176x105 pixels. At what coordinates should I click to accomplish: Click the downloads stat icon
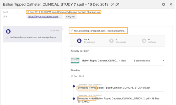(111, 41)
